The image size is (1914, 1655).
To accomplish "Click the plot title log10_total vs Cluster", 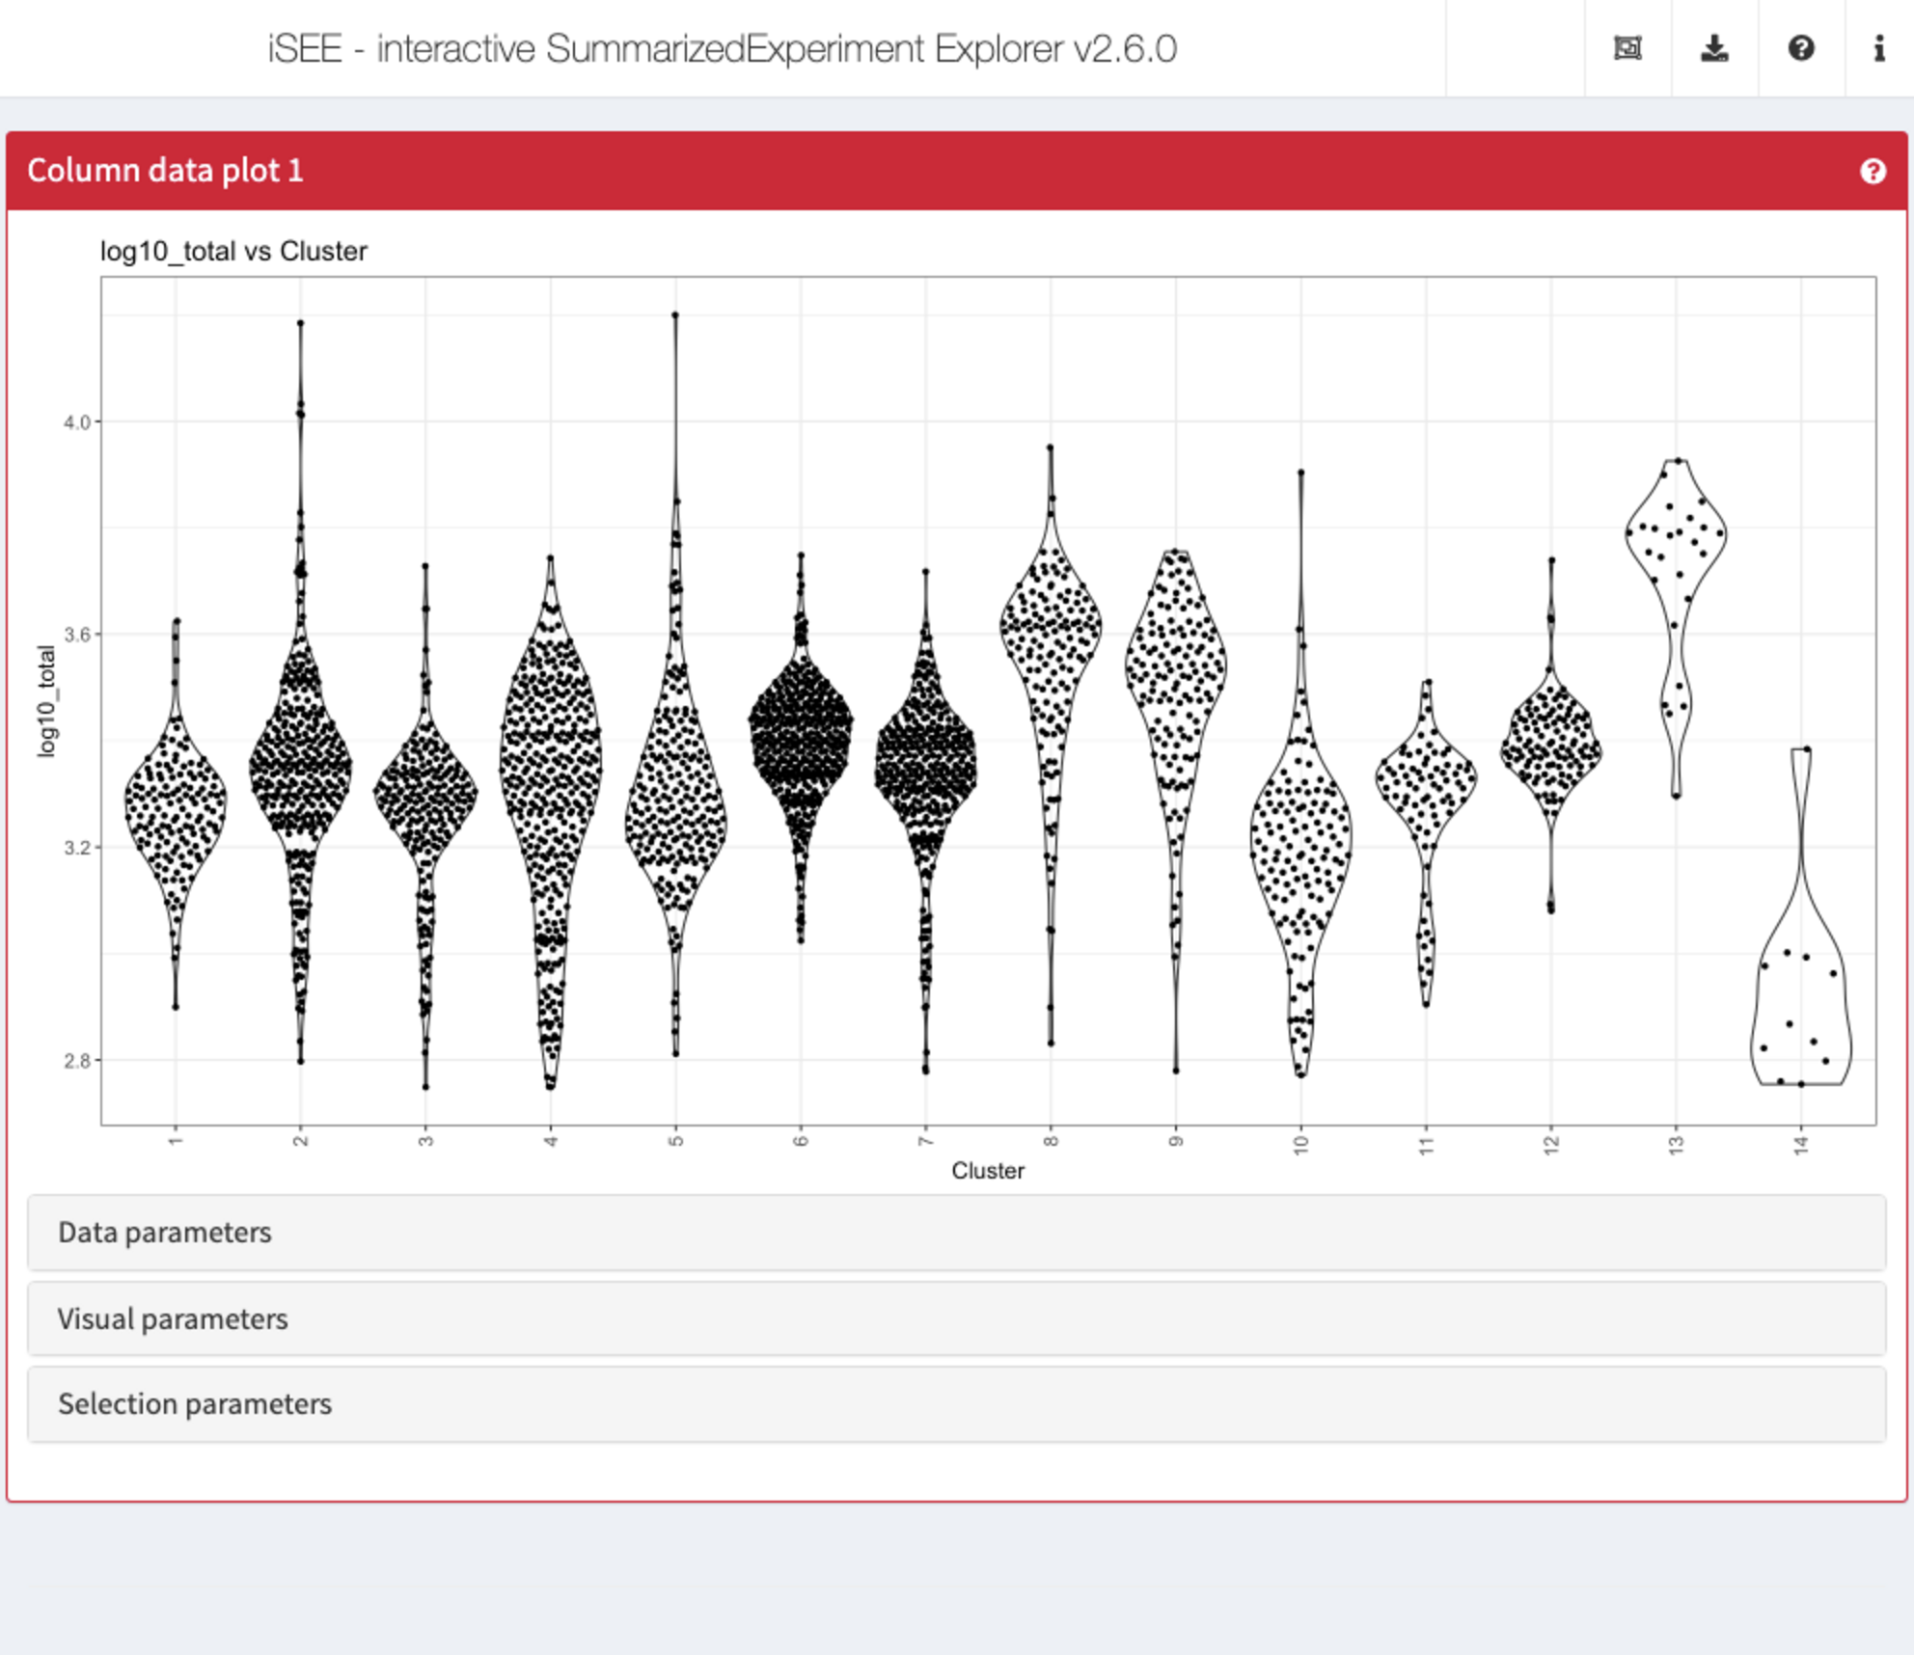I will (233, 251).
